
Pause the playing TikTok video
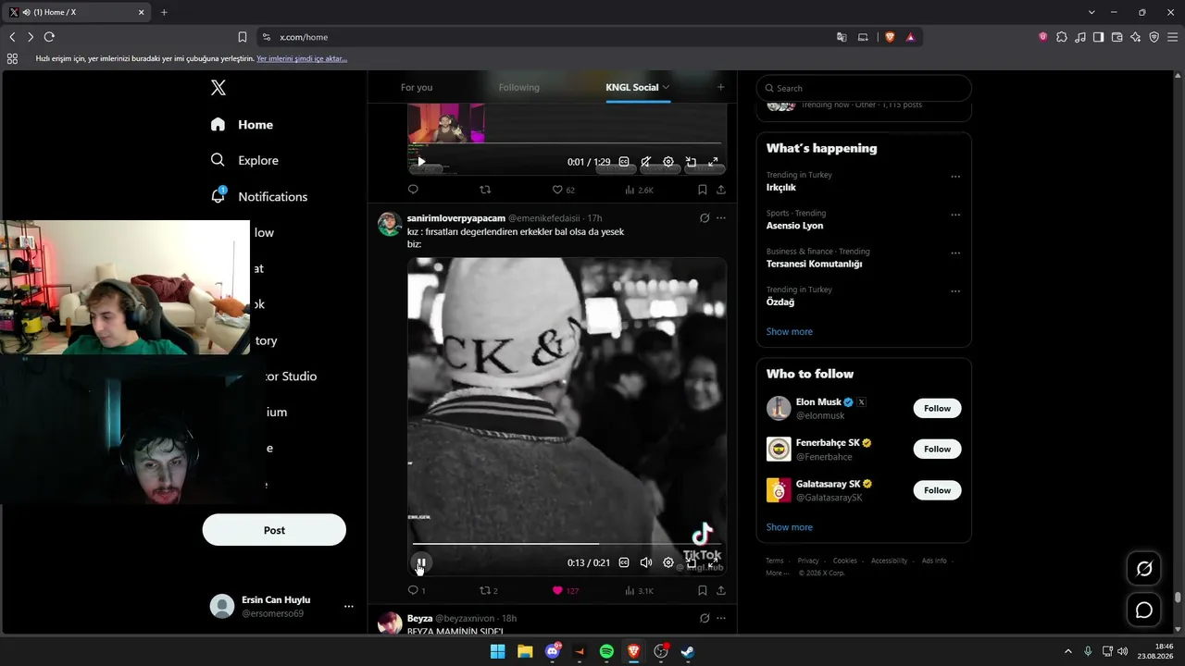click(421, 562)
